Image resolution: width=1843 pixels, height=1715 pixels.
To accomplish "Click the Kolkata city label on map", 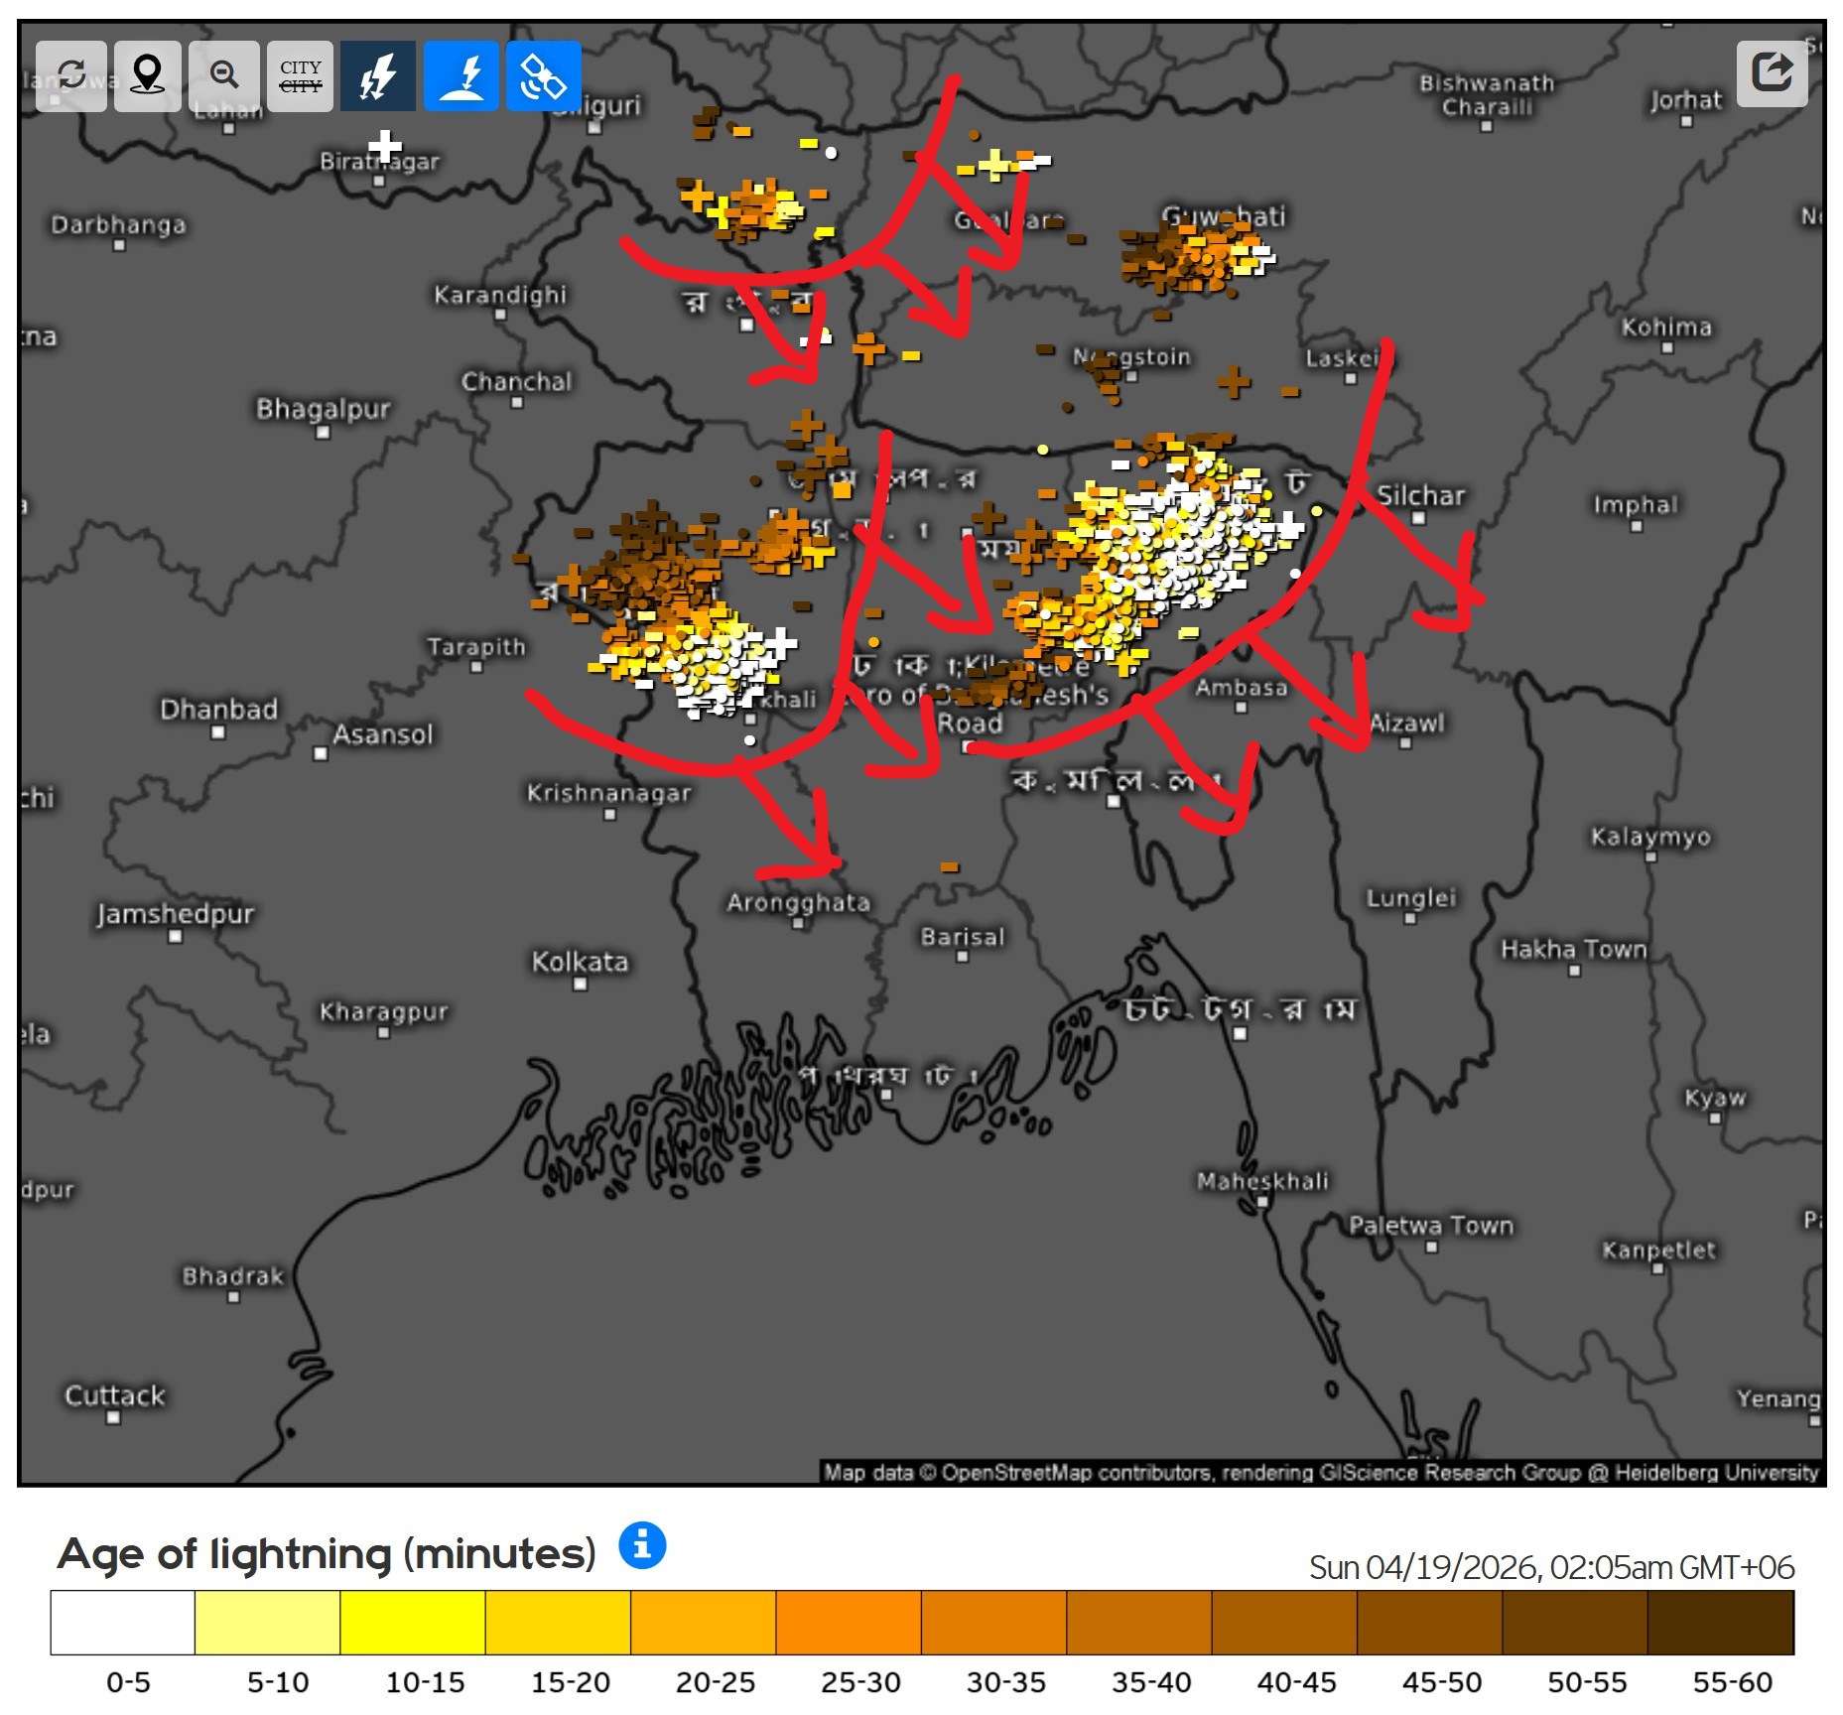I will [x=580, y=962].
